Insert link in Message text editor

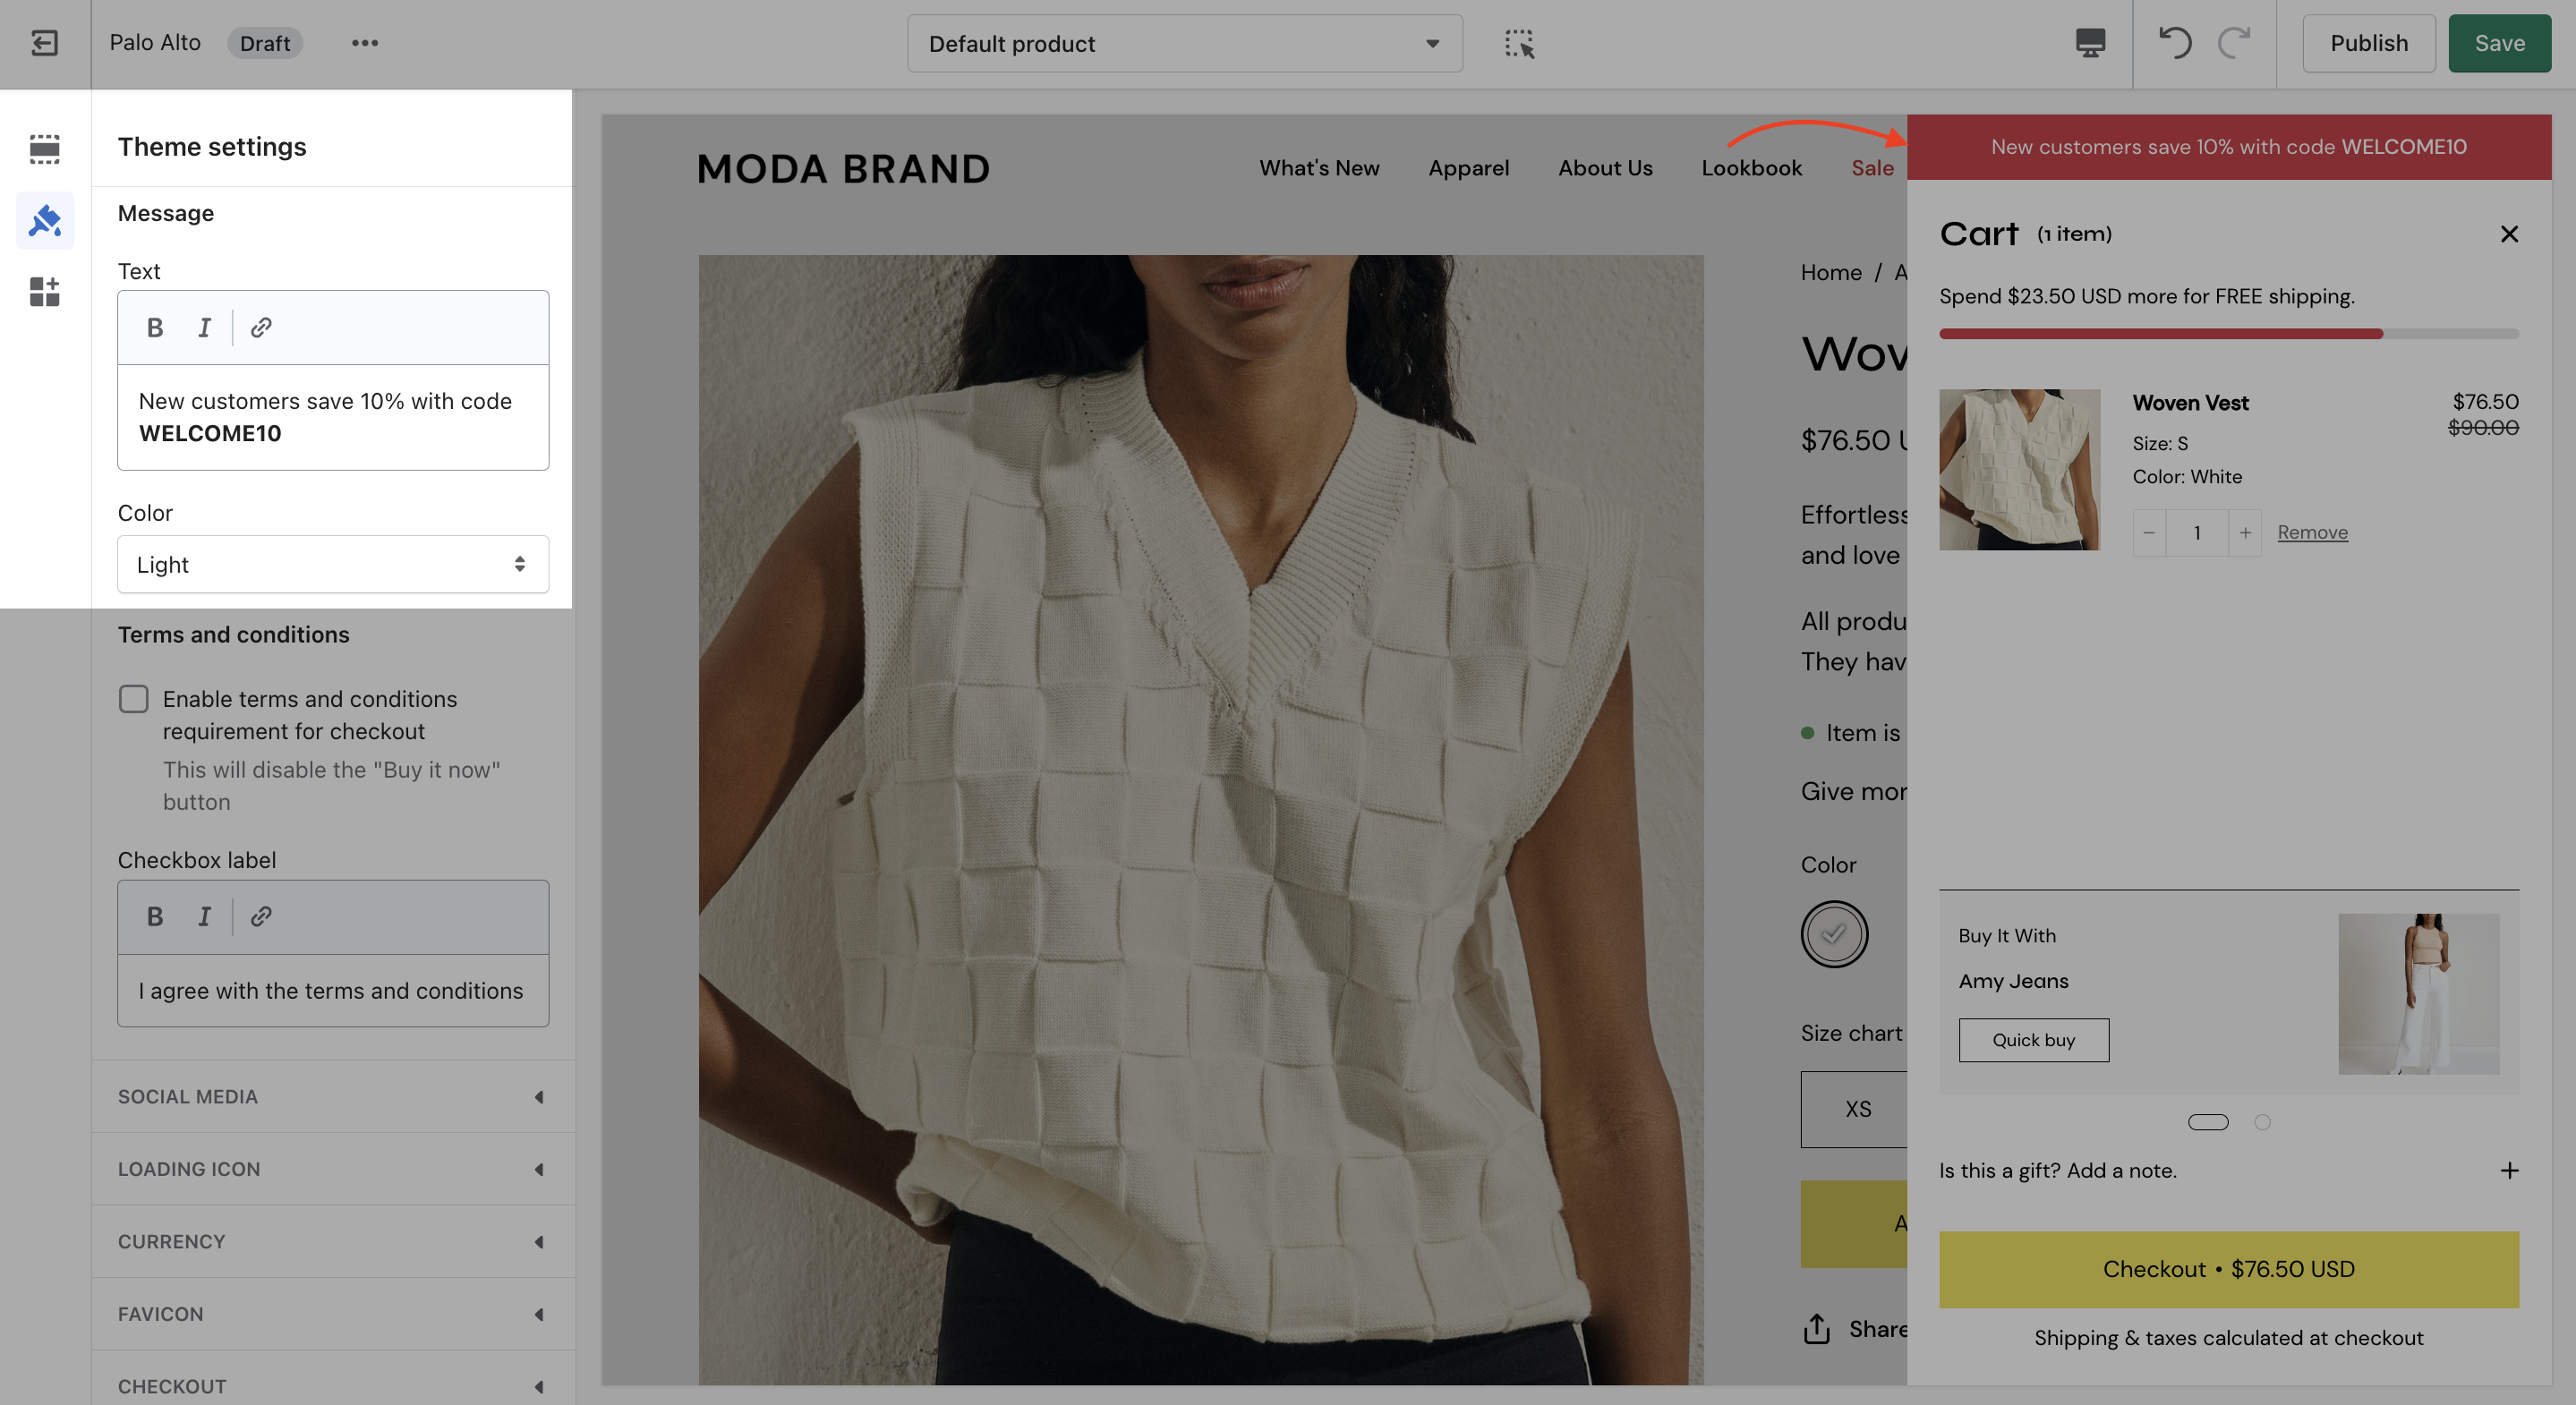click(x=261, y=327)
